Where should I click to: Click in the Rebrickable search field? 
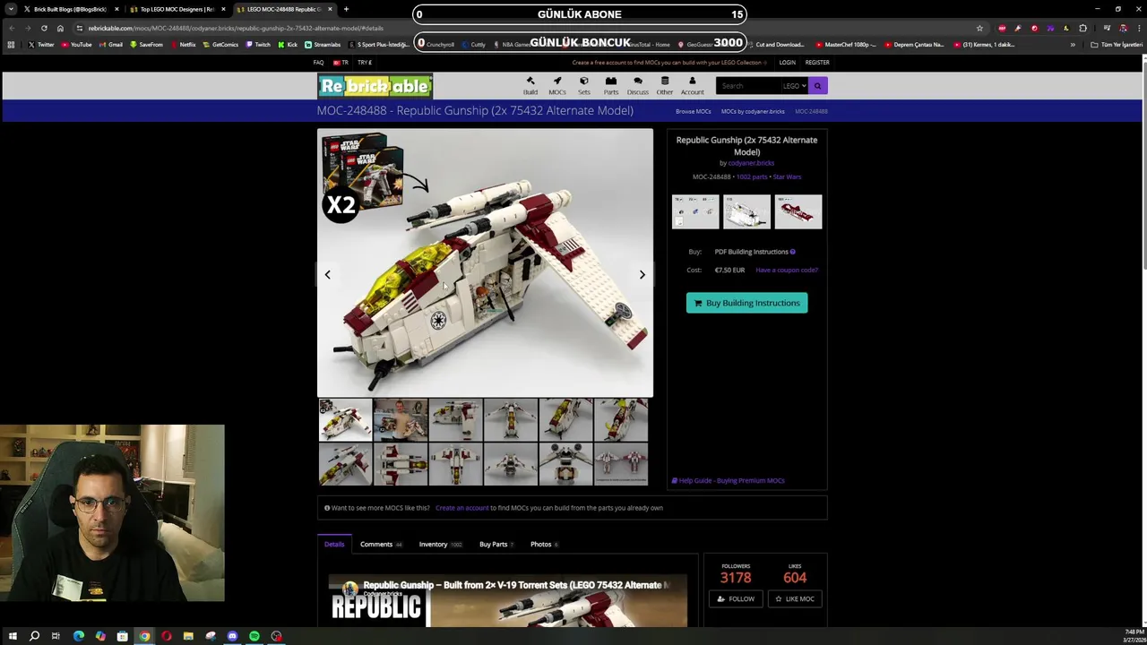748,86
